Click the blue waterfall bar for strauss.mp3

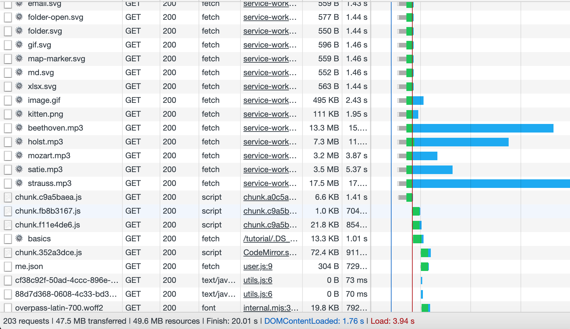pyautogui.click(x=491, y=184)
